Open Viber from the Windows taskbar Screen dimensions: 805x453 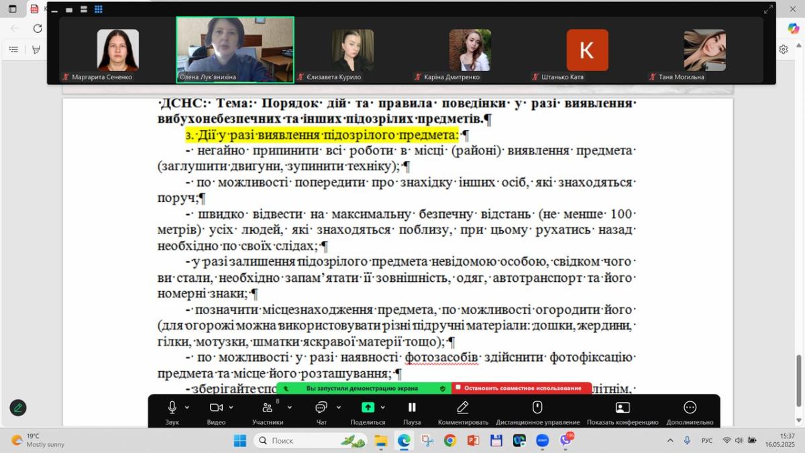[x=566, y=440]
